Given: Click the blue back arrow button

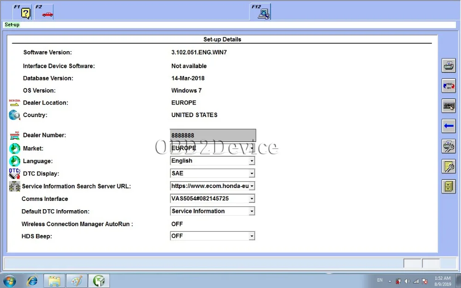Looking at the screenshot, I should coord(449,126).
